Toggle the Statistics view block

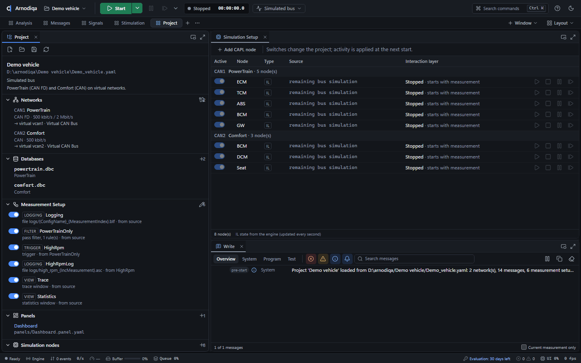click(14, 296)
